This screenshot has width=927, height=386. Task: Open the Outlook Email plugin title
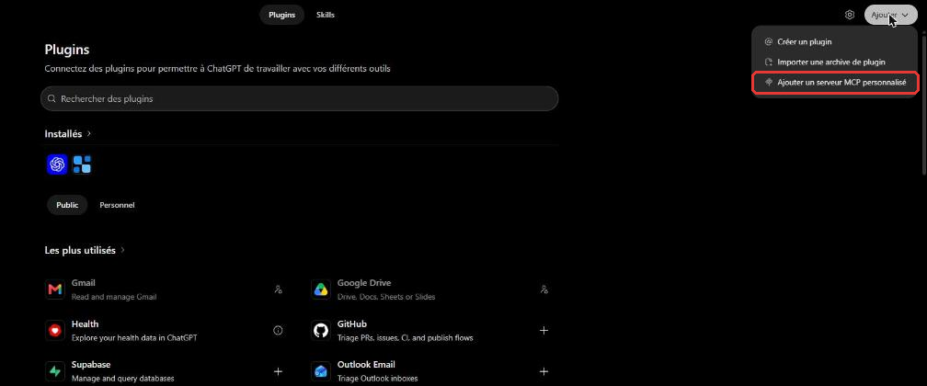pos(367,365)
